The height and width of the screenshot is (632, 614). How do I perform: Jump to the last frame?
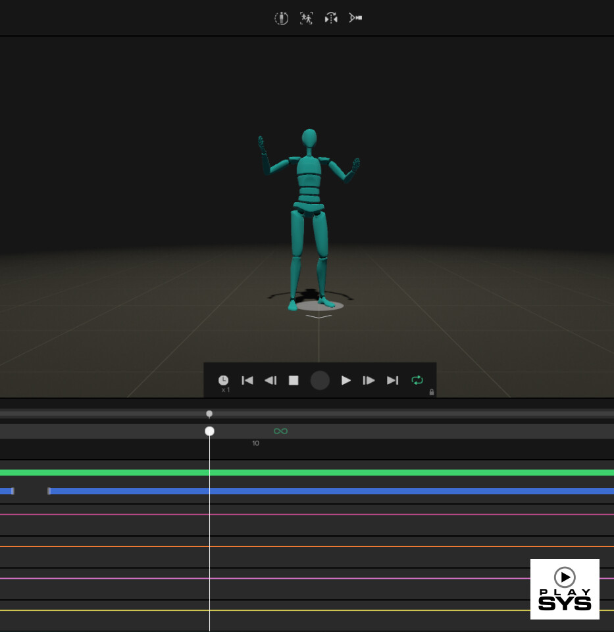click(392, 380)
